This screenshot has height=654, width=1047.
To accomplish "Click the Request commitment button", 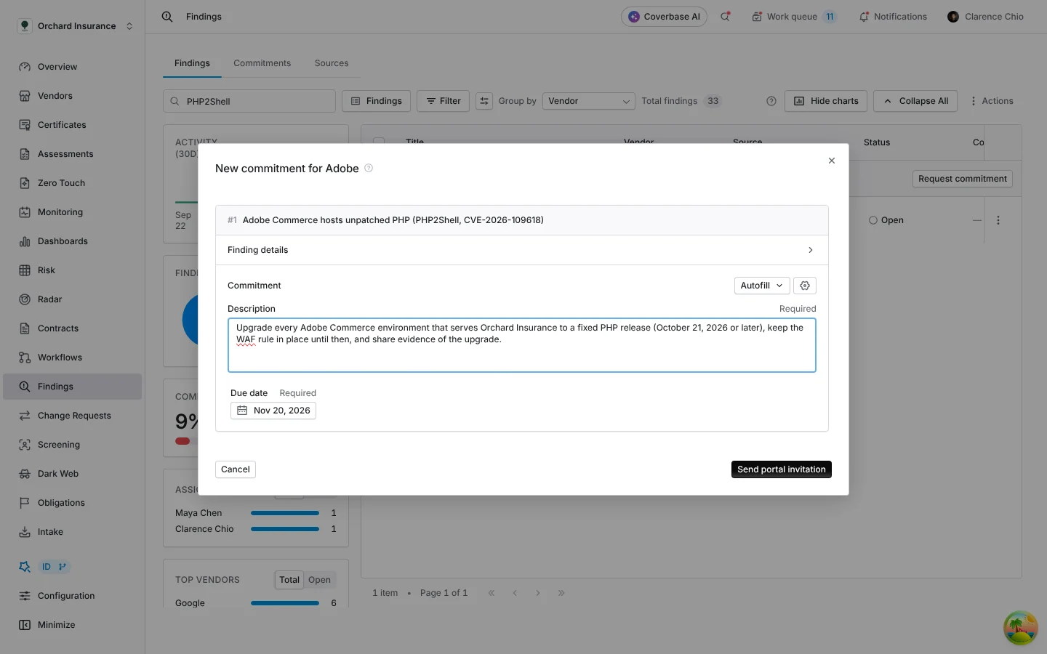I will (x=963, y=179).
